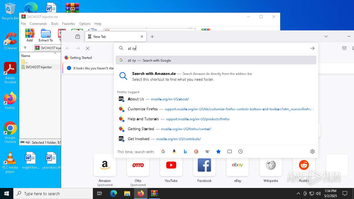The image size is (354, 199).
Task: Open Microsoft Edge from the taskbar
Action: 114,193
